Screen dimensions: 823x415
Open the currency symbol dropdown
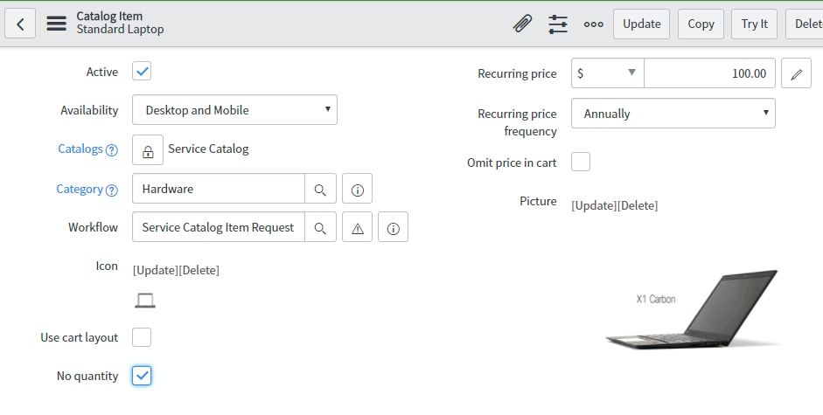pos(608,73)
